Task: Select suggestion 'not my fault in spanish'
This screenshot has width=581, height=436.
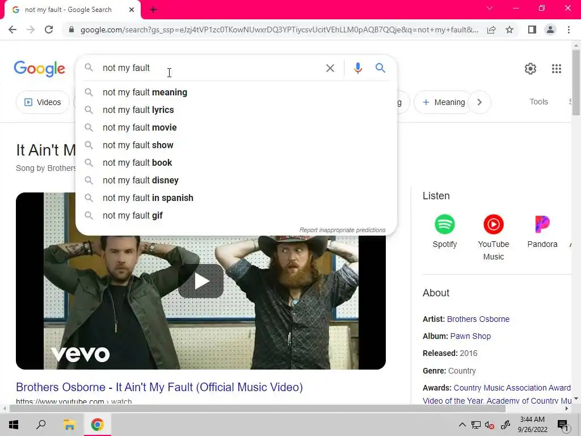Action: [235, 198]
